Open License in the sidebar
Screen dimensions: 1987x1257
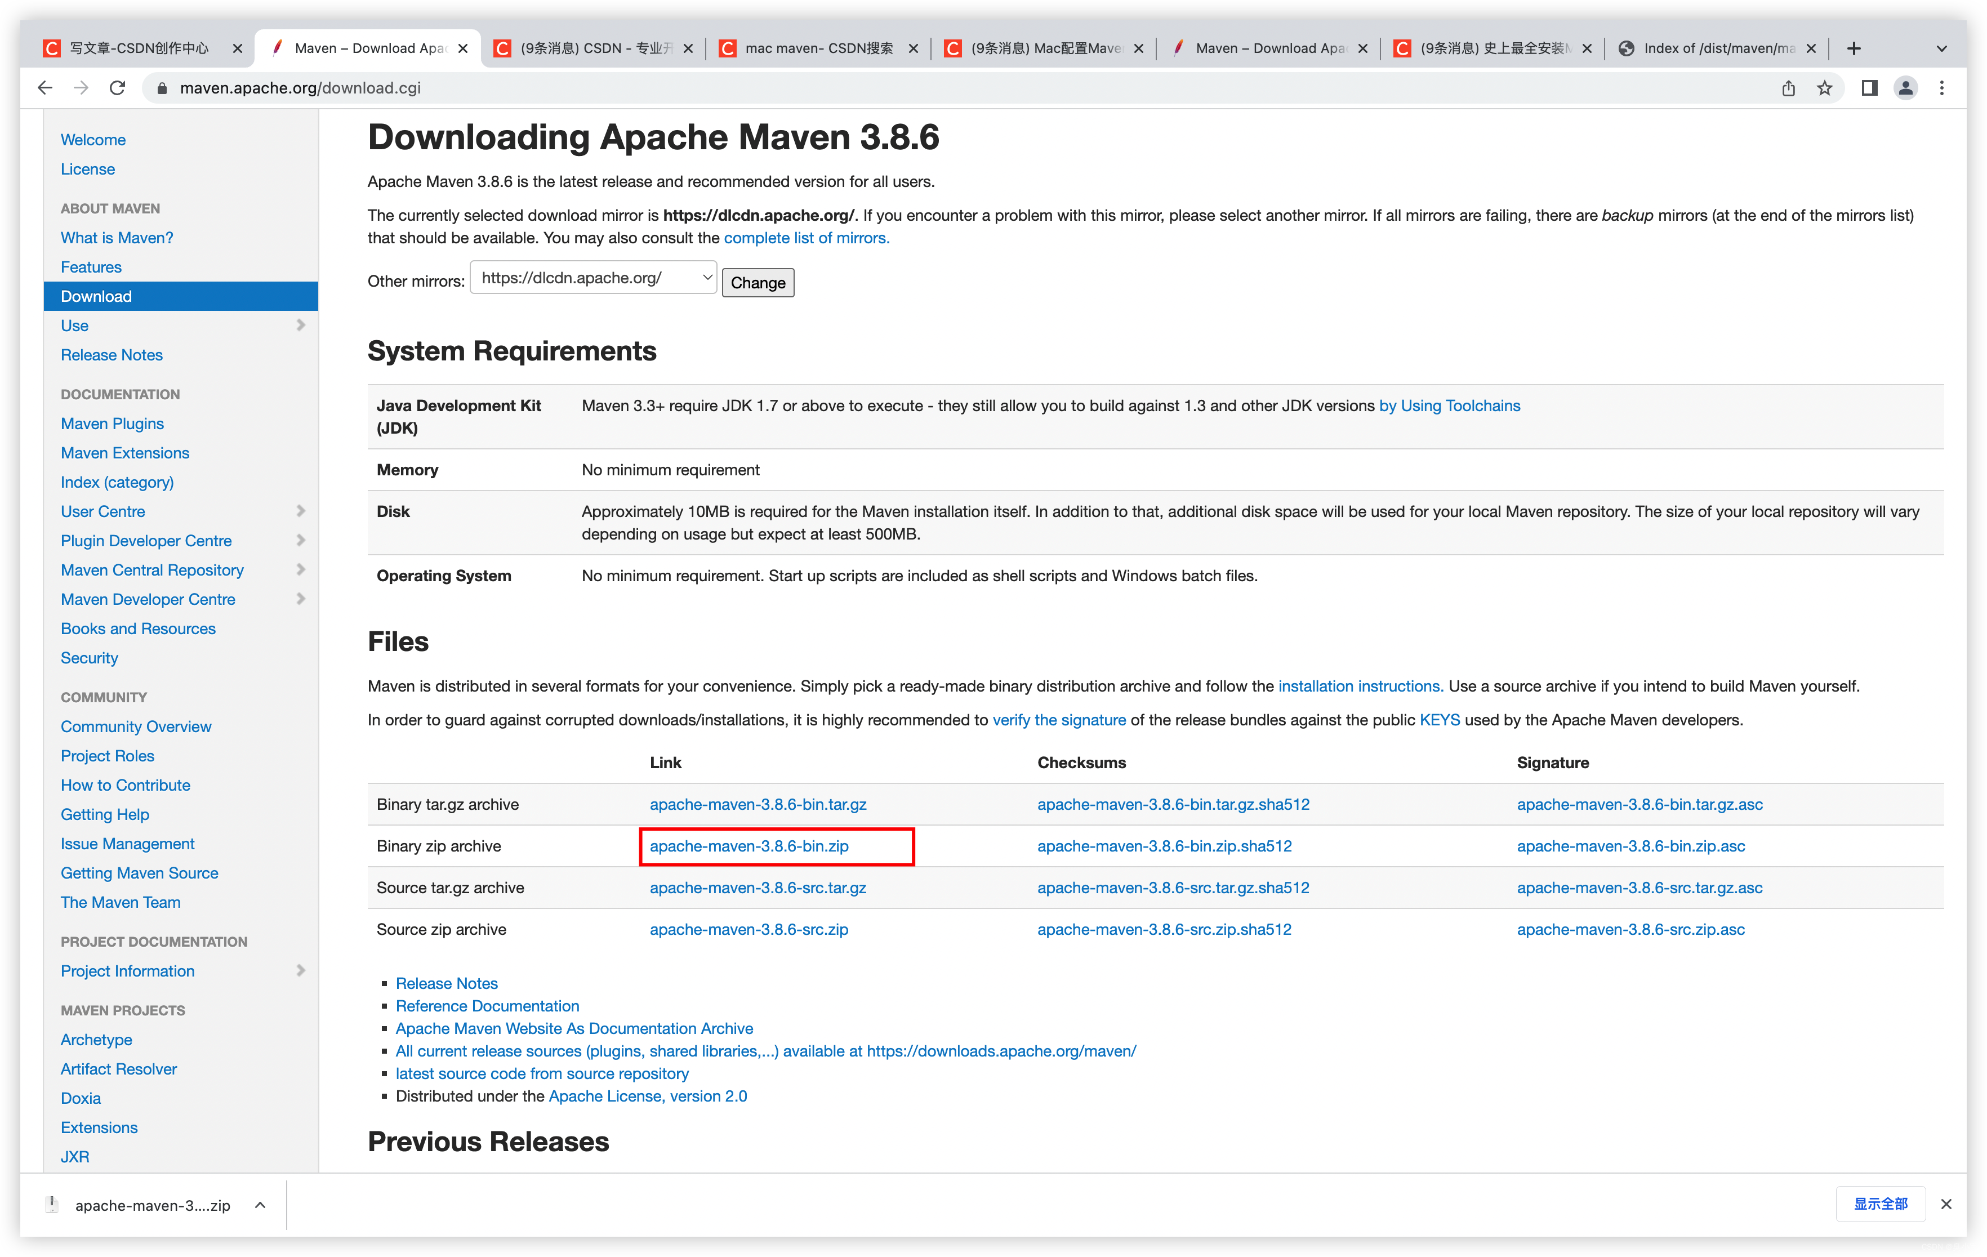click(87, 169)
